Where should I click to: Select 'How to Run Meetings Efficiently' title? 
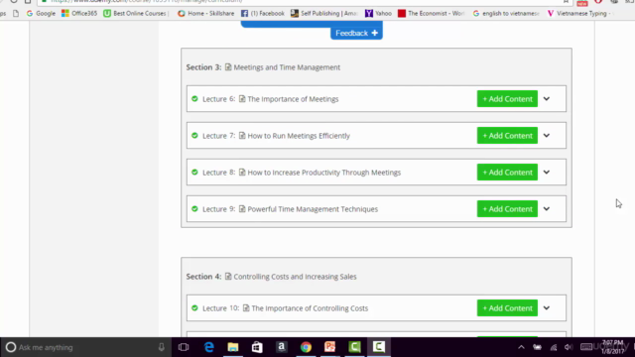tap(299, 136)
